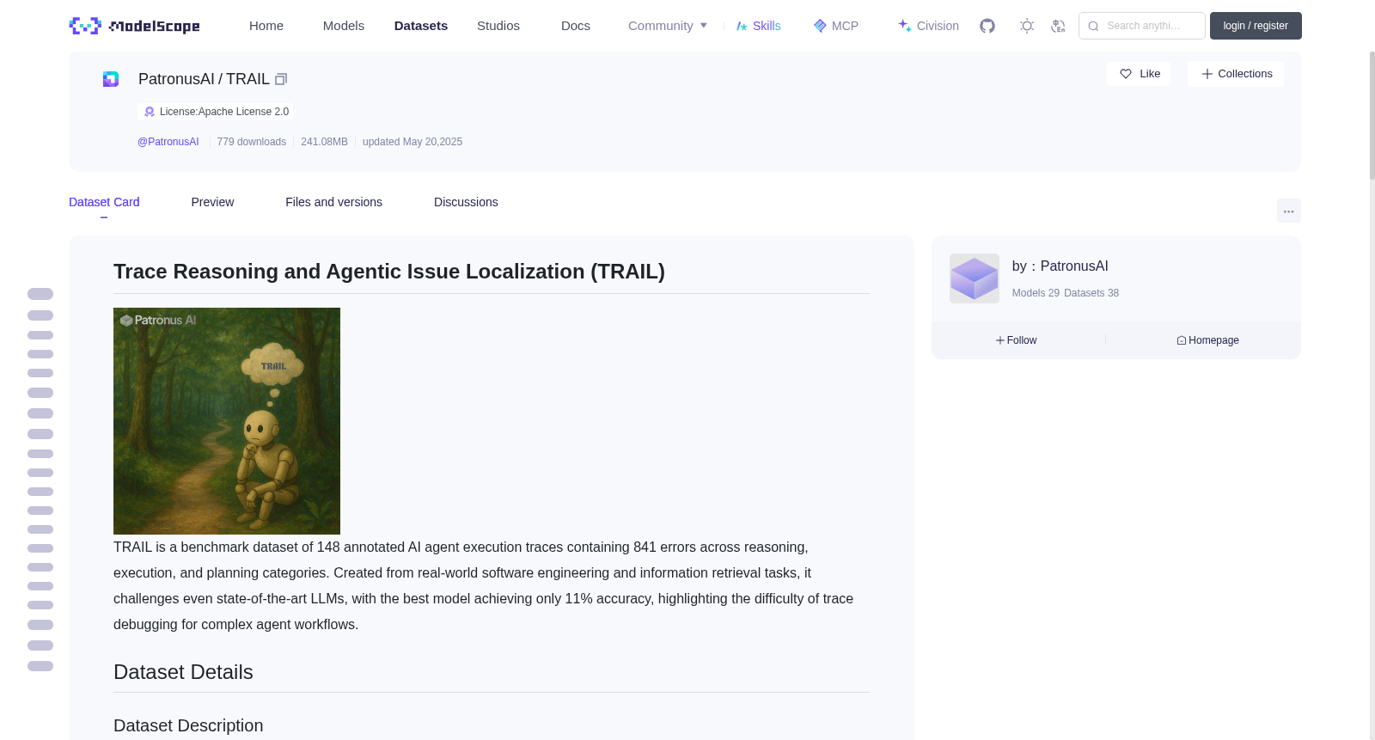Click the ModelScope logo
The height and width of the screenshot is (740, 1375).
click(134, 26)
